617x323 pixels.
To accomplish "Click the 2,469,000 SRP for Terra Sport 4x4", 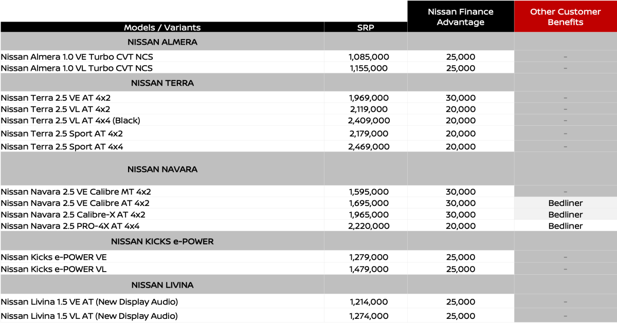I will (369, 146).
